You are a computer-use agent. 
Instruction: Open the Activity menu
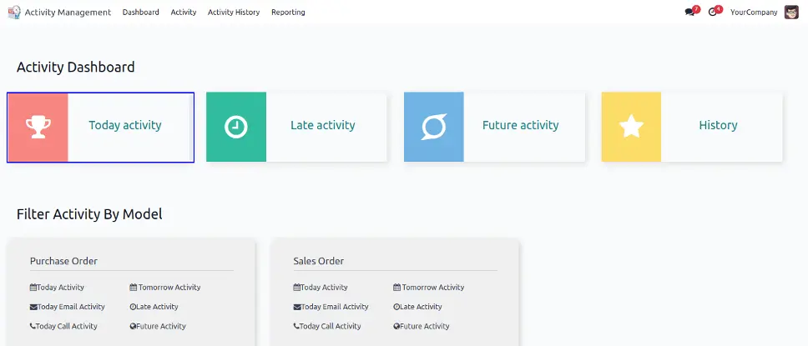[184, 13]
